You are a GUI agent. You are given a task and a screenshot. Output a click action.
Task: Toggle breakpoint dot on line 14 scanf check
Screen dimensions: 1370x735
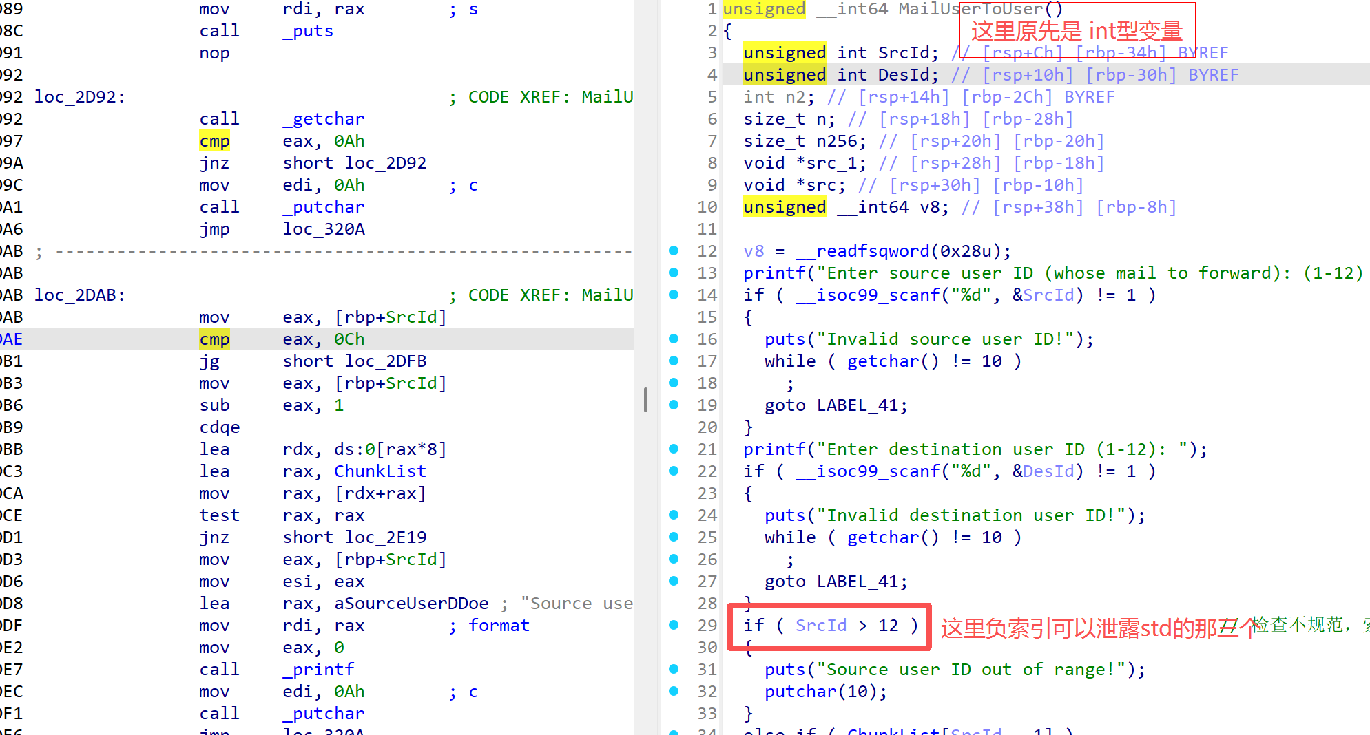click(x=674, y=295)
